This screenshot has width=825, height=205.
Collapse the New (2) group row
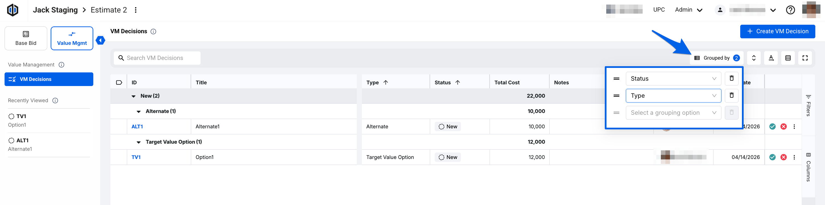[133, 96]
